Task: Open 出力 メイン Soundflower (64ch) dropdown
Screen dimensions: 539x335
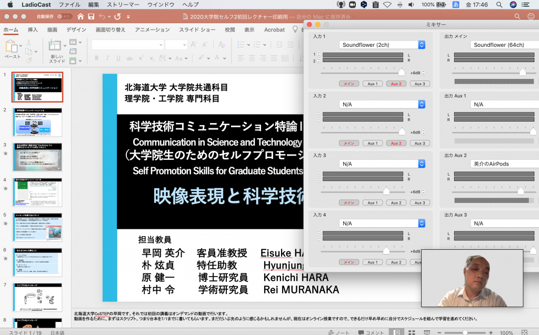Action: coord(504,45)
